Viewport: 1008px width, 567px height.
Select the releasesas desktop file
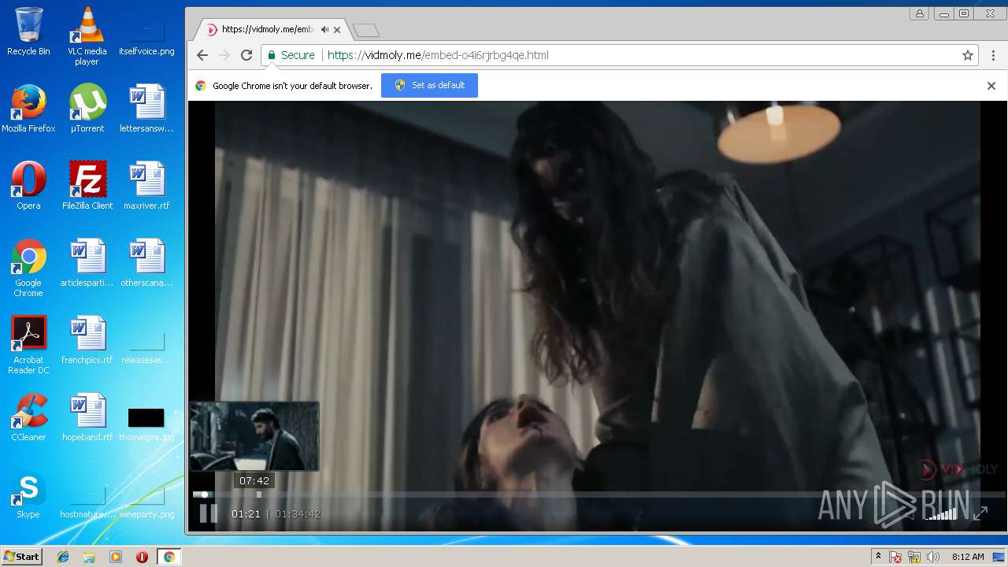[x=146, y=346]
